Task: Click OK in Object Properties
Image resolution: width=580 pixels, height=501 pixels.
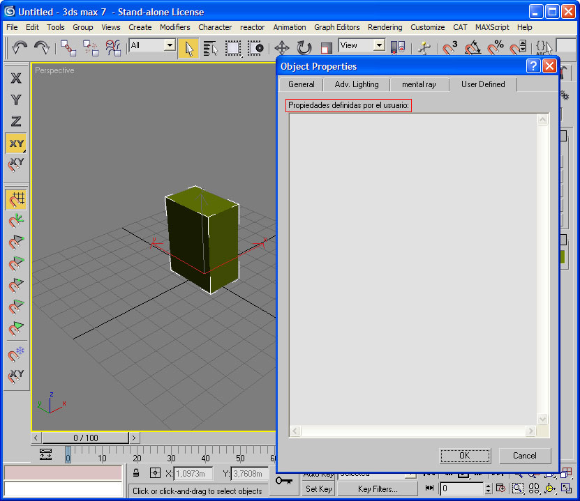Action: (465, 456)
